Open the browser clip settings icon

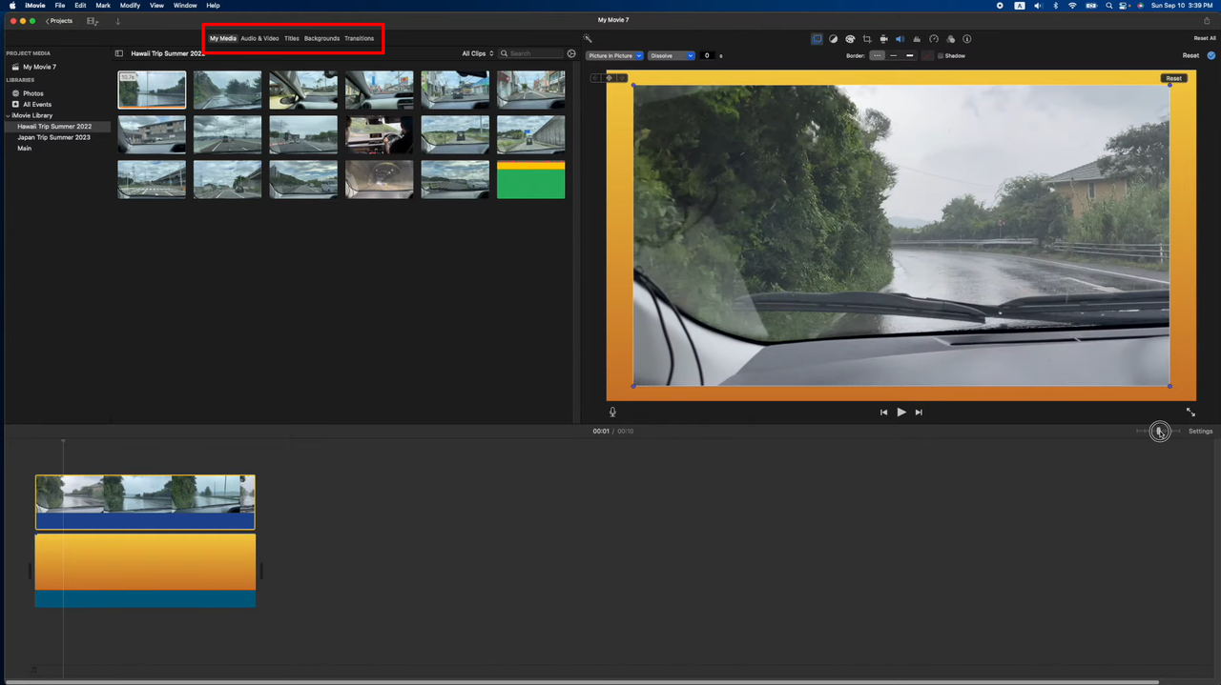tap(571, 53)
